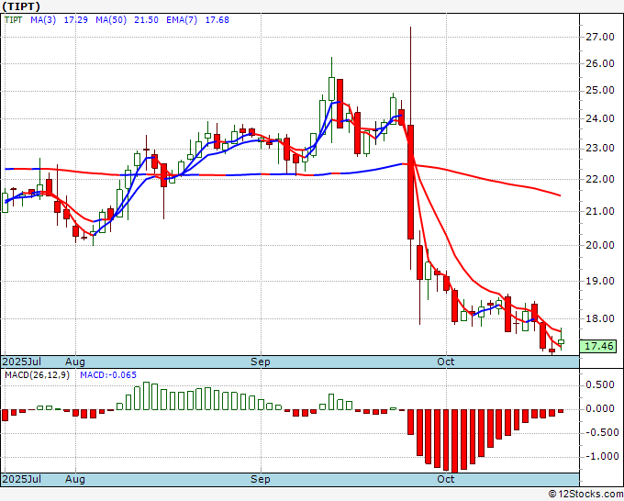Click the end of the red MA(50) line
The height and width of the screenshot is (501, 624).
(560, 195)
